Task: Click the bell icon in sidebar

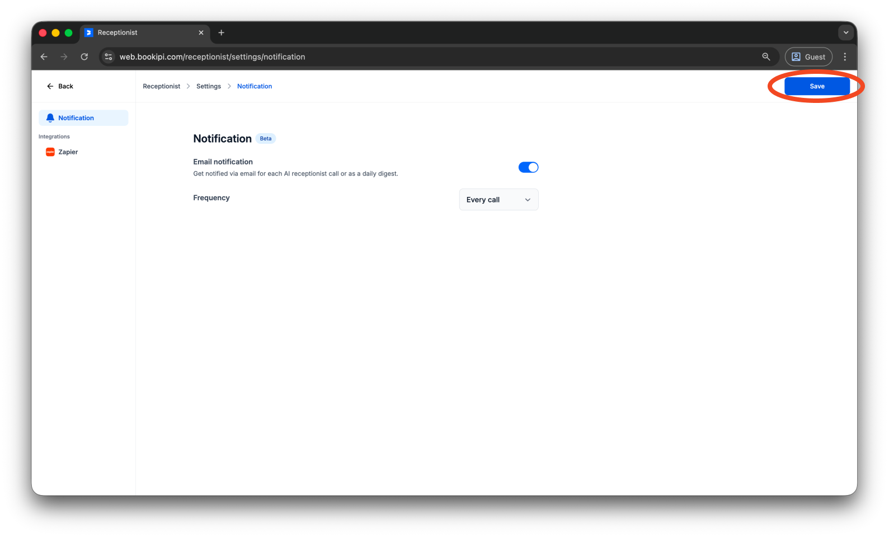Action: [x=50, y=118]
